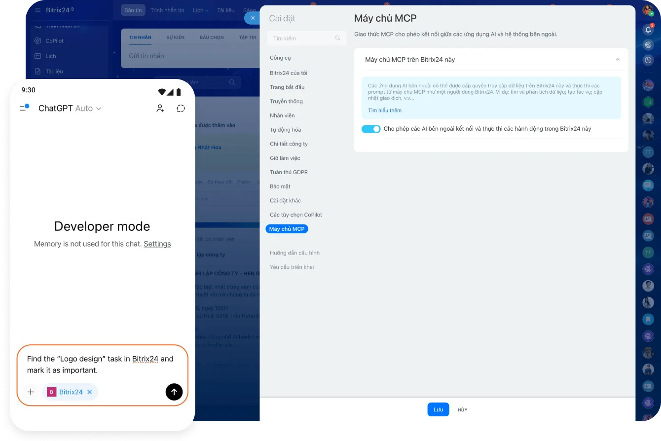Open the user profile avatar at top right

click(x=648, y=10)
